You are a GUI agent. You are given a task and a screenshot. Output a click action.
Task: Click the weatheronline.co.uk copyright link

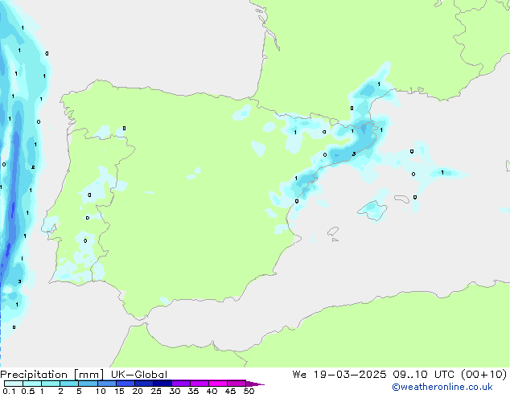tap(442, 387)
